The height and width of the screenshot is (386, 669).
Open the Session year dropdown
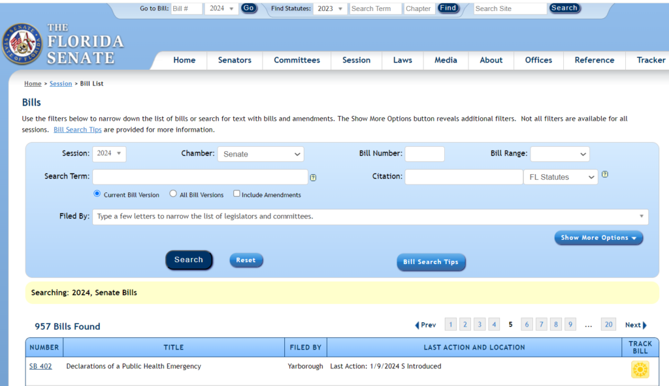[x=109, y=153]
